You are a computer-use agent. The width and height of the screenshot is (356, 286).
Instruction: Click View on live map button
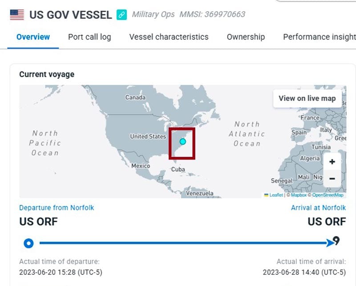(307, 98)
